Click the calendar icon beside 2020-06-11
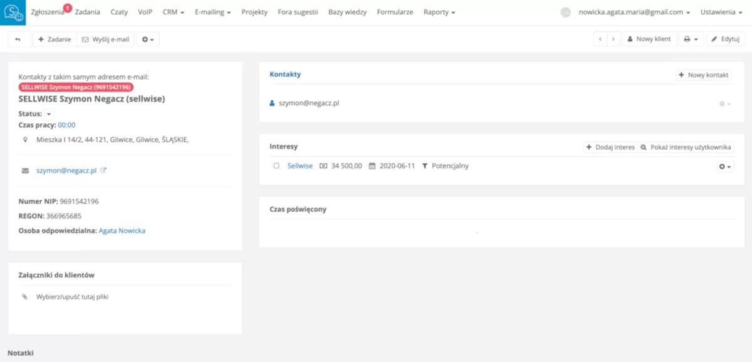Viewport: 752px width, 362px height. point(372,166)
